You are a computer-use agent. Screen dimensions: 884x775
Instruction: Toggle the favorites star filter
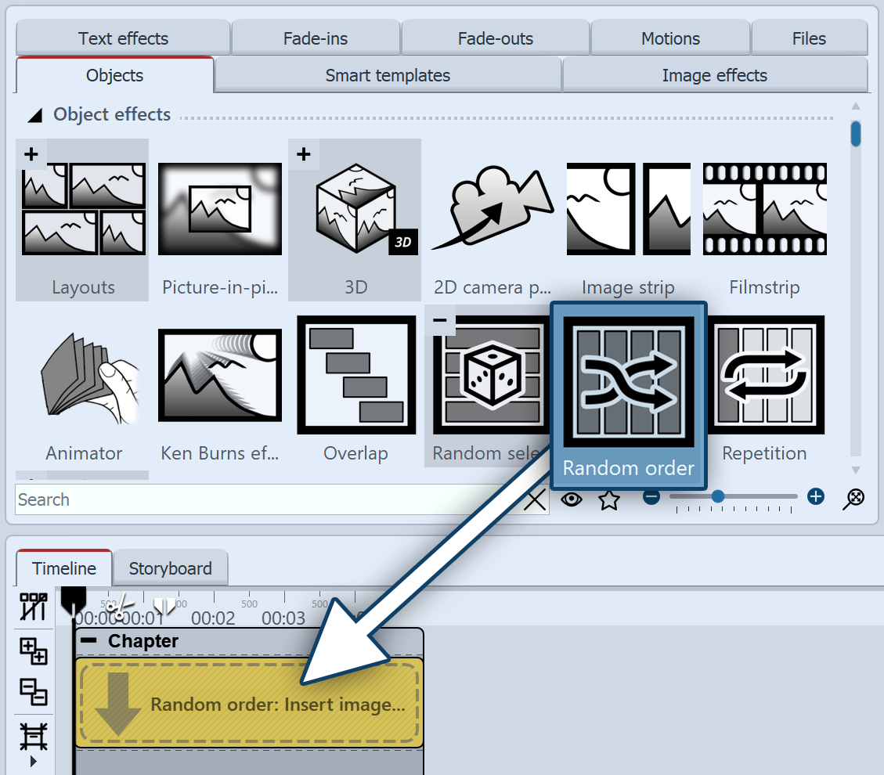[609, 499]
